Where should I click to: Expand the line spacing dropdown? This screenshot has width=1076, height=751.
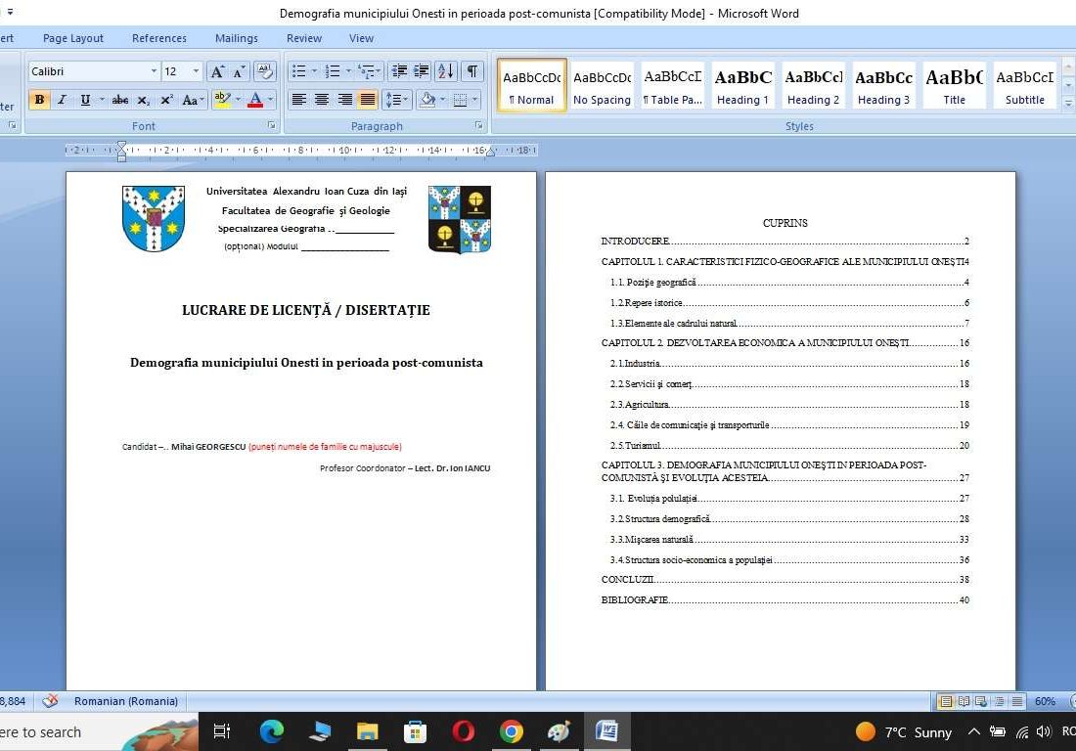[406, 100]
